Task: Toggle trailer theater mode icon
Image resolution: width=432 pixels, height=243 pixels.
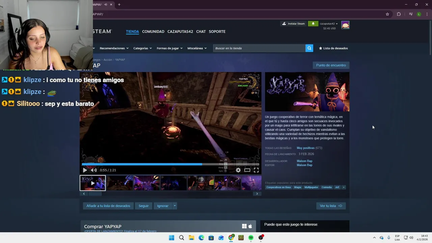Action: (x=247, y=170)
